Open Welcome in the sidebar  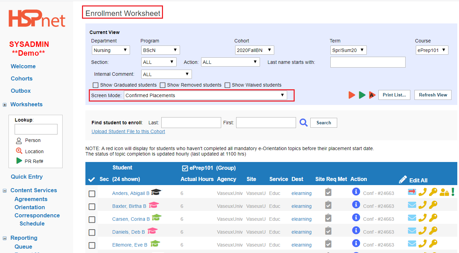point(23,66)
